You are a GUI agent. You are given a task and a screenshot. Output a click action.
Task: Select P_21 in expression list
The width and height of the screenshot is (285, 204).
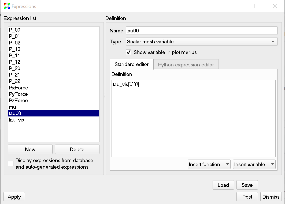click(x=54, y=75)
